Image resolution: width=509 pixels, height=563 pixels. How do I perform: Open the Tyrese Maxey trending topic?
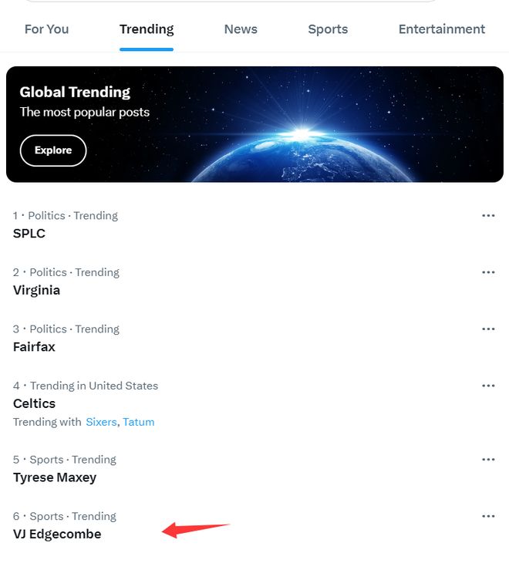point(55,477)
